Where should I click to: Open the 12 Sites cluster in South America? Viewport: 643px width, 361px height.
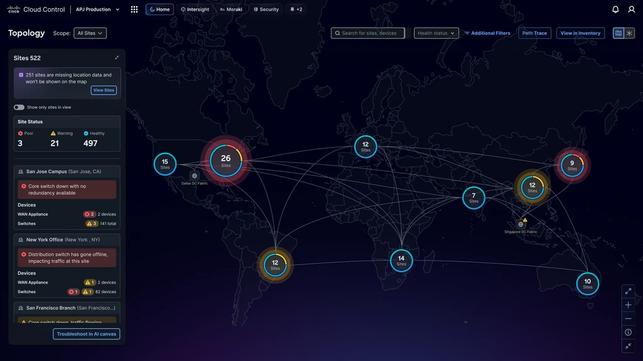[x=275, y=265]
